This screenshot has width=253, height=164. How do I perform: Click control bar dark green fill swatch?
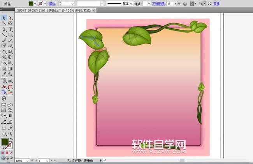pos(31,4)
